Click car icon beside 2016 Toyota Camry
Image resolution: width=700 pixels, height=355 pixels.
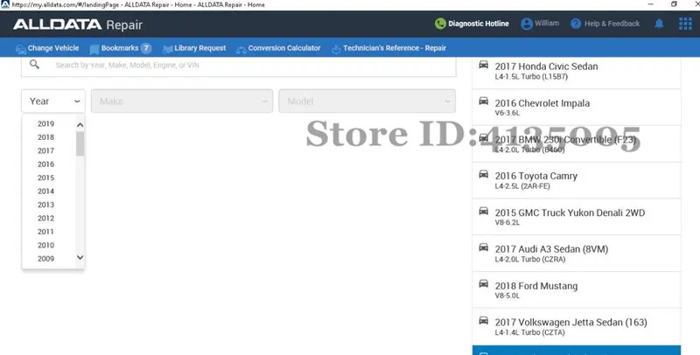[x=484, y=174]
